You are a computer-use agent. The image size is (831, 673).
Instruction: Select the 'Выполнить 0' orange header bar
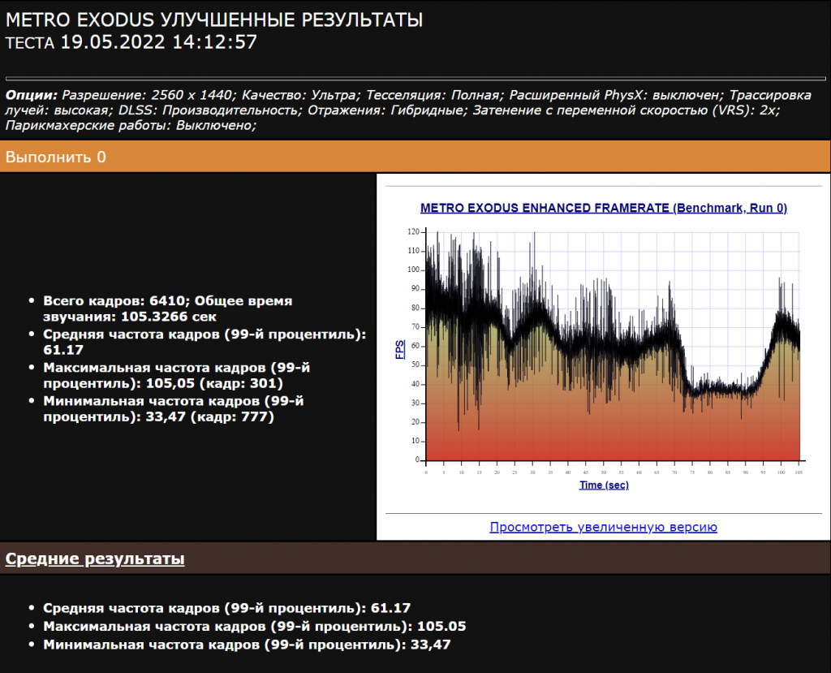(415, 157)
